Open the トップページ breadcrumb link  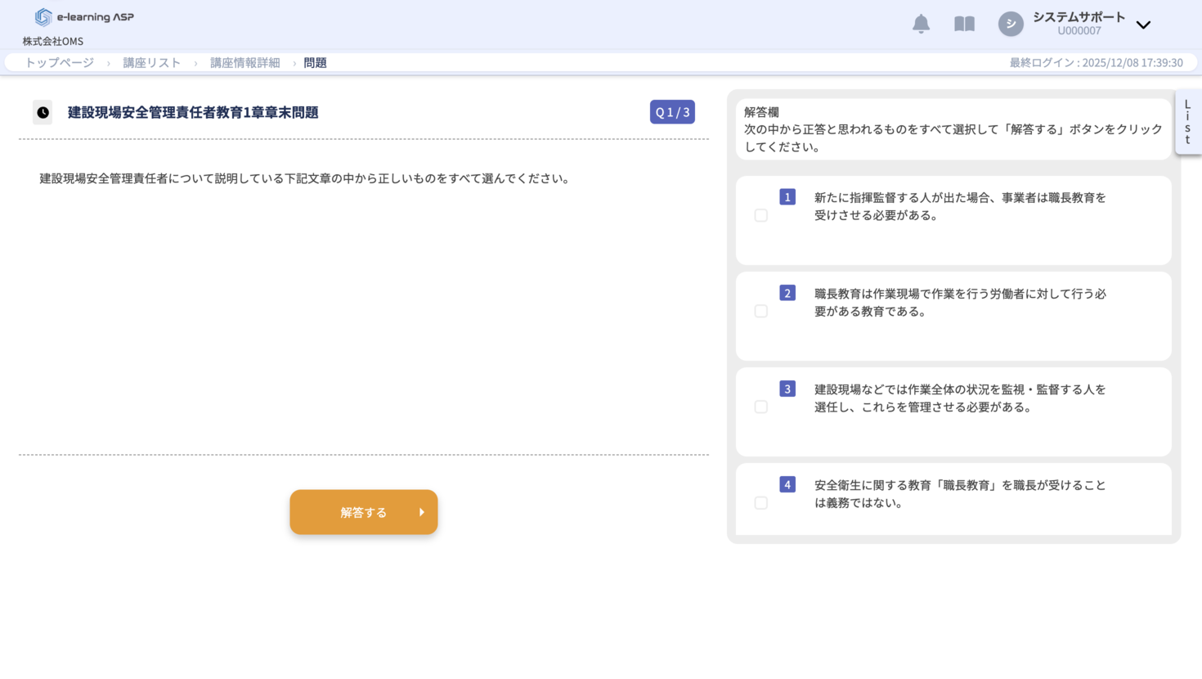(56, 62)
